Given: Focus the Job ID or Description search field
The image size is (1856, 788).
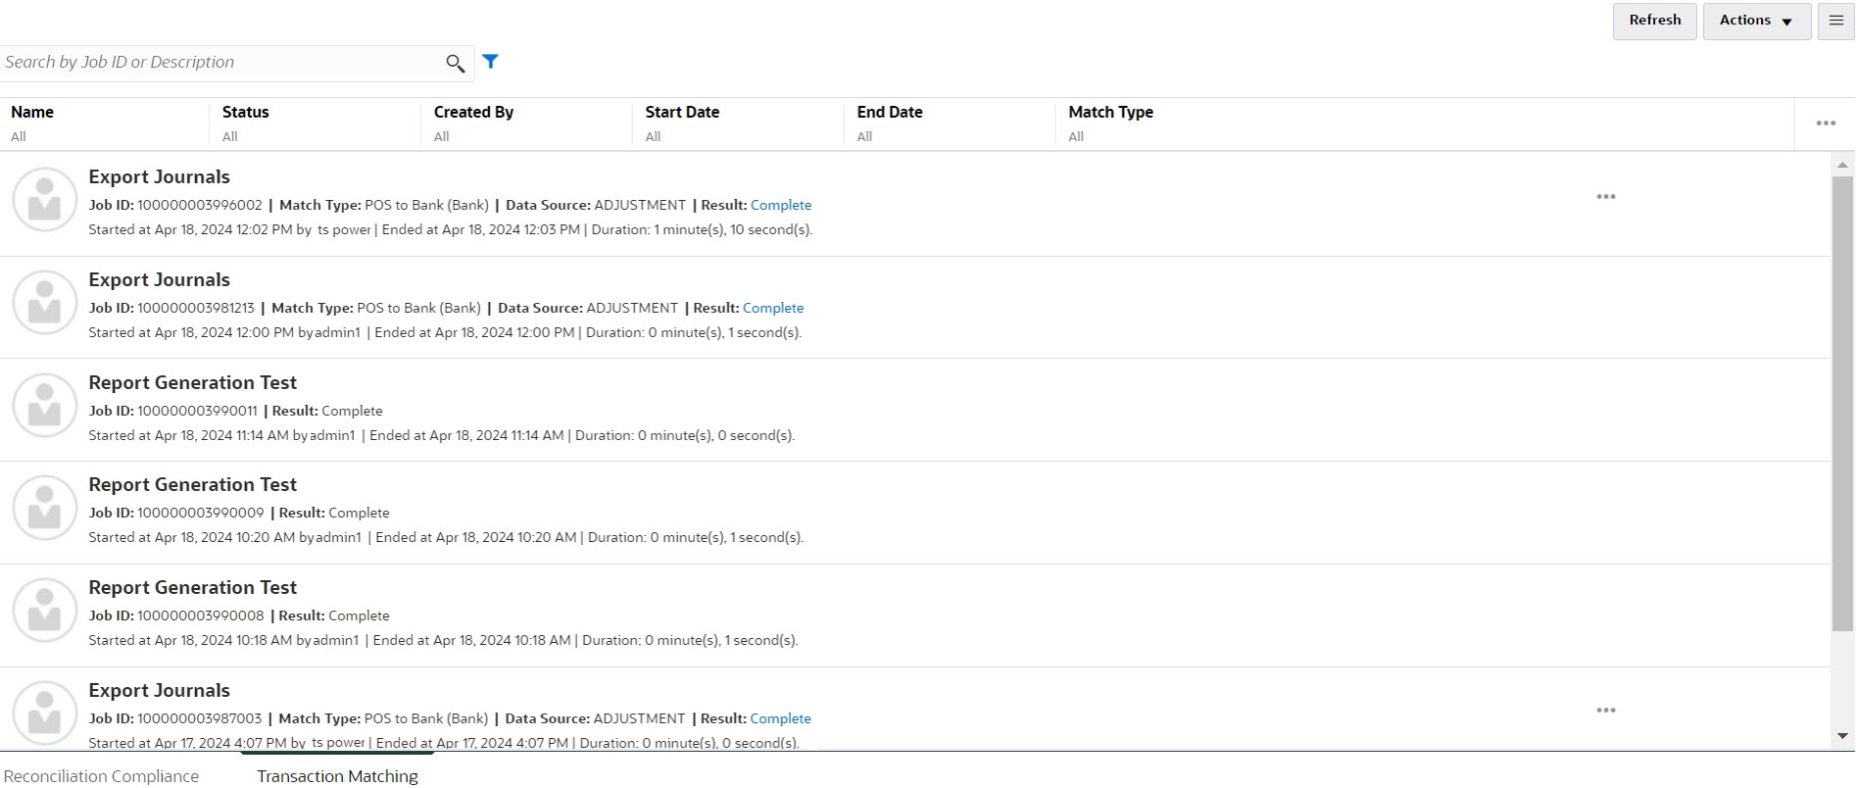Looking at the screenshot, I should (x=220, y=63).
